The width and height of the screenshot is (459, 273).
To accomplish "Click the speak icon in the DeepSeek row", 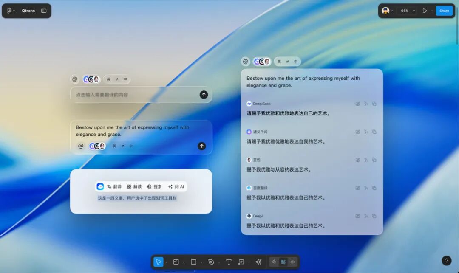I will pyautogui.click(x=366, y=104).
